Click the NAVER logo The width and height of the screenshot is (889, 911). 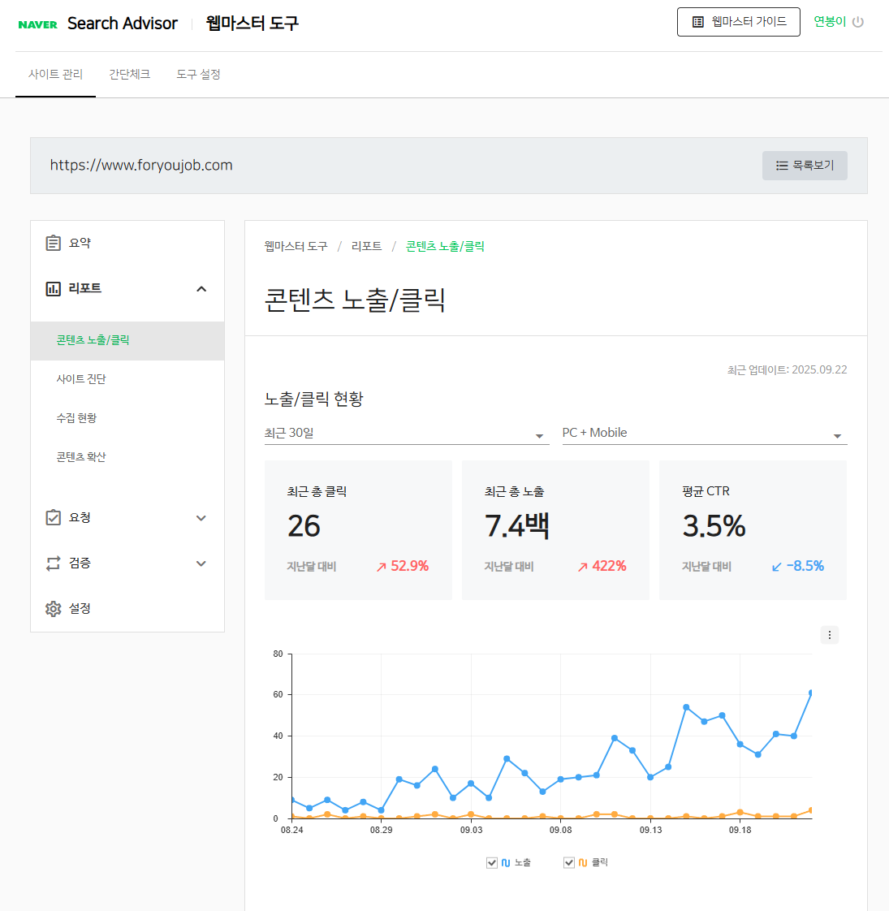[37, 24]
